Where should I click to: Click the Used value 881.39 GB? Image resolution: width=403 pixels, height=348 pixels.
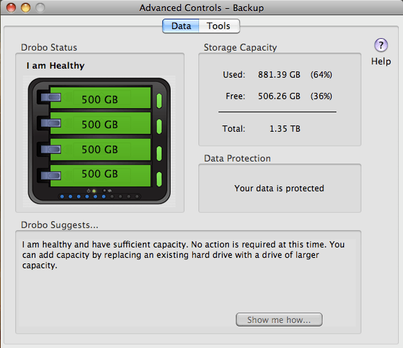click(x=279, y=74)
